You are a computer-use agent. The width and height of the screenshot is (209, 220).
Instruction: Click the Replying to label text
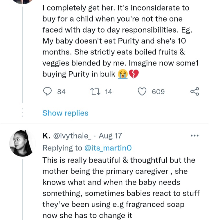coord(62,148)
